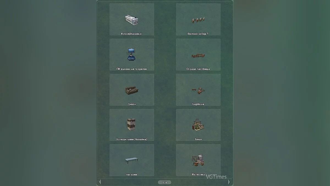Select the Железяка junk pile icon
The height and width of the screenshot is (186, 330).
pyautogui.click(x=198, y=160)
